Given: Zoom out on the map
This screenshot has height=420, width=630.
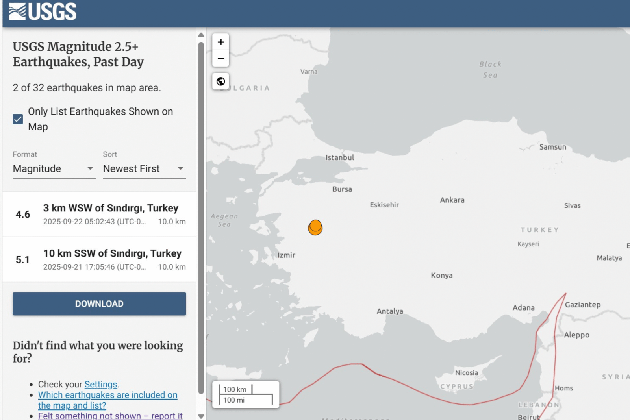Looking at the screenshot, I should [221, 59].
